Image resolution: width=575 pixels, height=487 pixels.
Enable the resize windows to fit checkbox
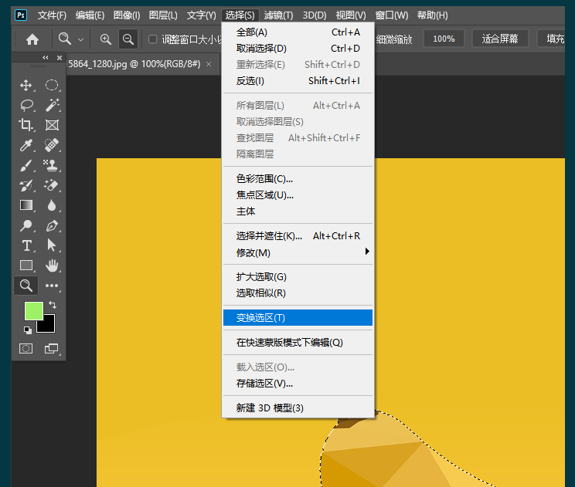pos(153,39)
